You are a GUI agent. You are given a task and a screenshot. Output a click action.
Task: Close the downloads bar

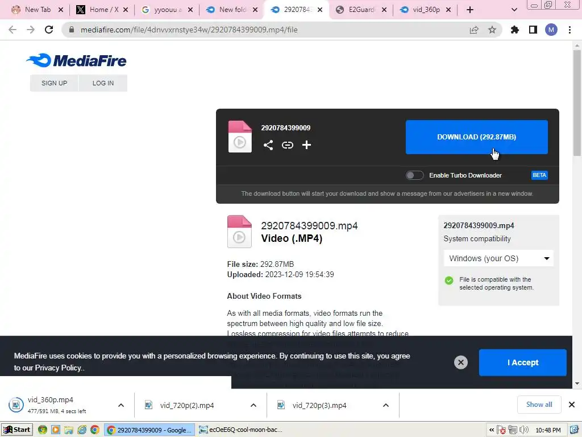[572, 405]
